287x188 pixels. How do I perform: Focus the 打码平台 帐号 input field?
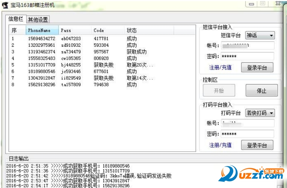coord(247,123)
